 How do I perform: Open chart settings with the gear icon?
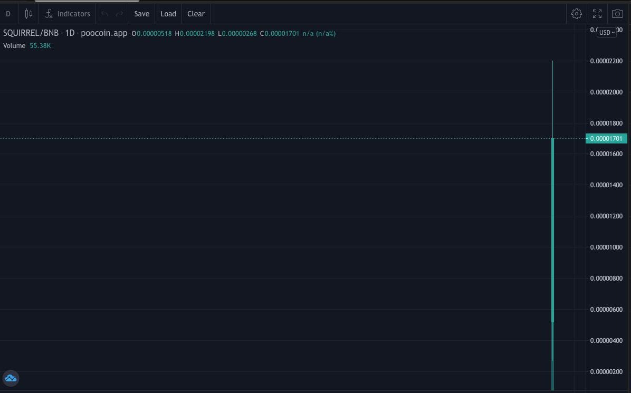577,13
